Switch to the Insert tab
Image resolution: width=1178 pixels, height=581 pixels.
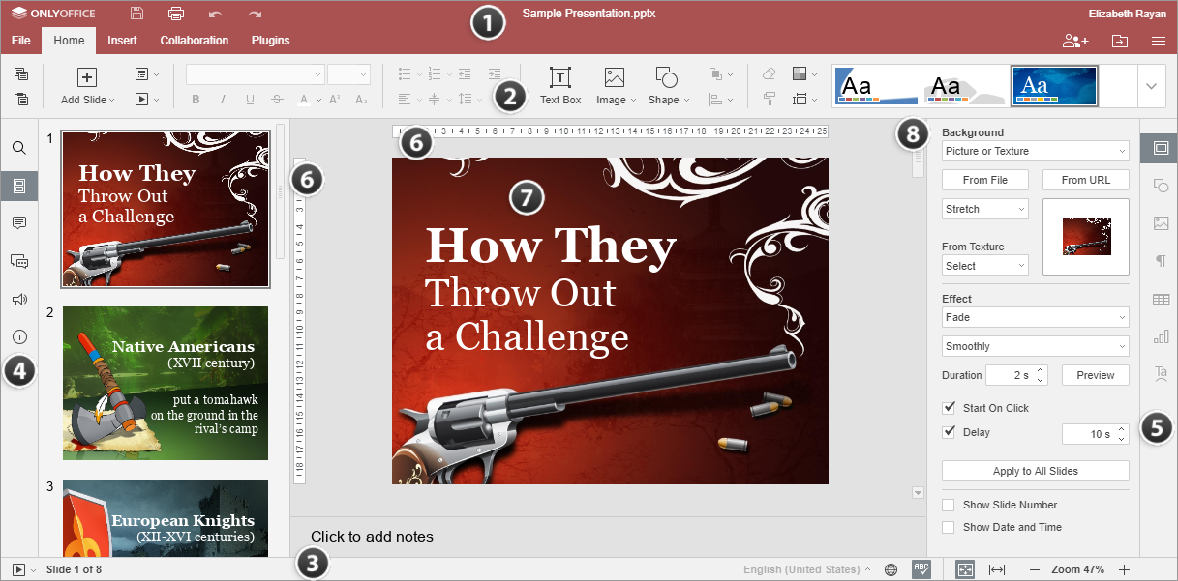tap(122, 41)
